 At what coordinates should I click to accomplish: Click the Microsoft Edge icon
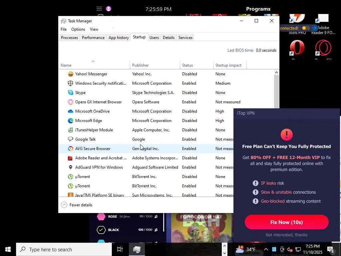point(71,121)
